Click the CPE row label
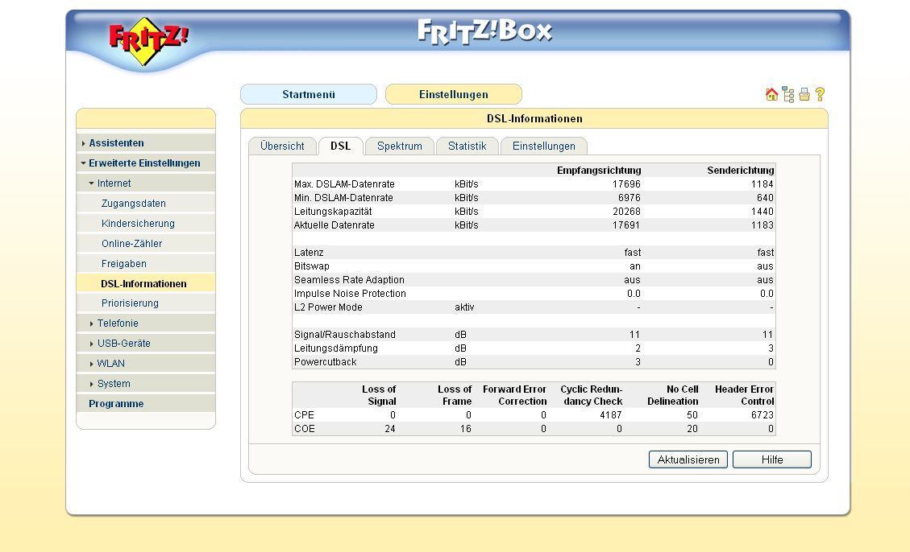This screenshot has width=910, height=552. coord(304,415)
